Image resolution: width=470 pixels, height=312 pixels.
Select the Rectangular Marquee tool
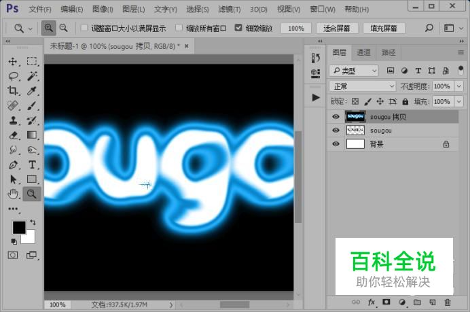click(x=31, y=61)
